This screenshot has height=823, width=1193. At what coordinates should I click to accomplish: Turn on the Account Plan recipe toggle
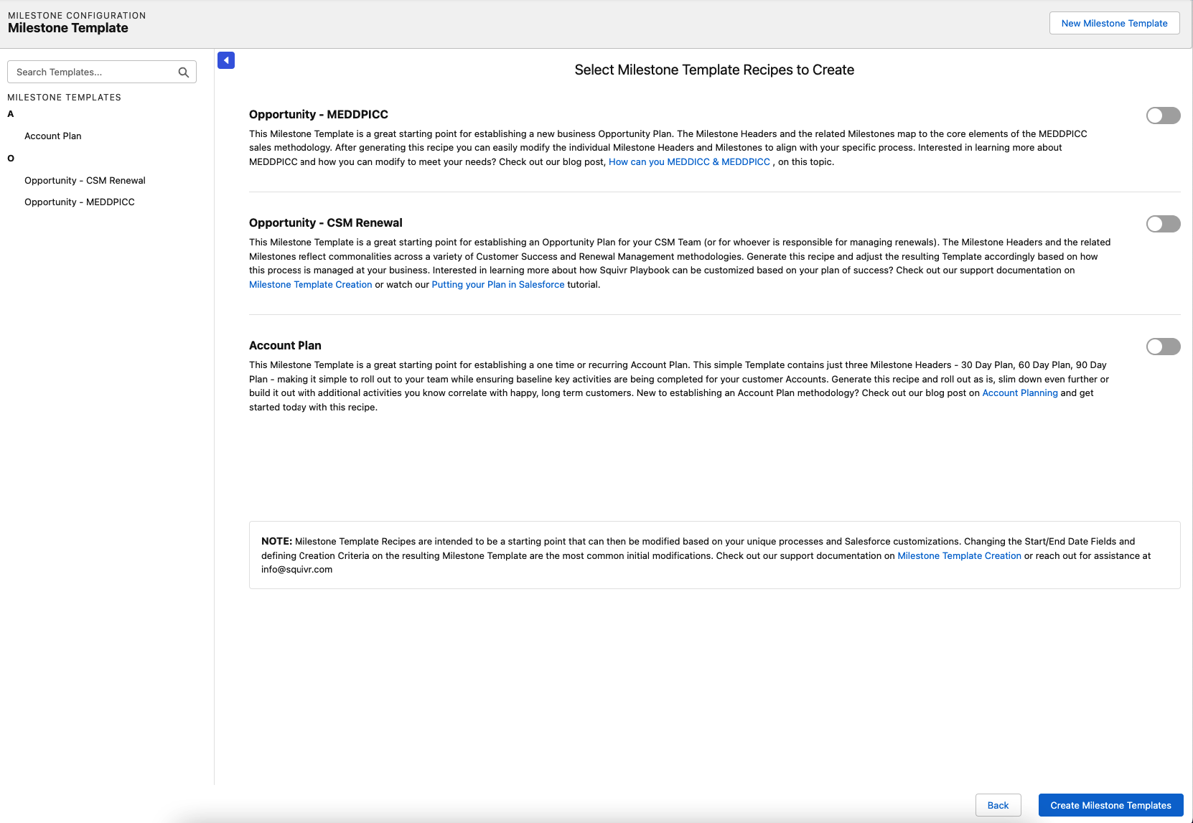[1163, 347]
